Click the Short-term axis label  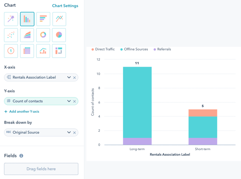(x=202, y=149)
